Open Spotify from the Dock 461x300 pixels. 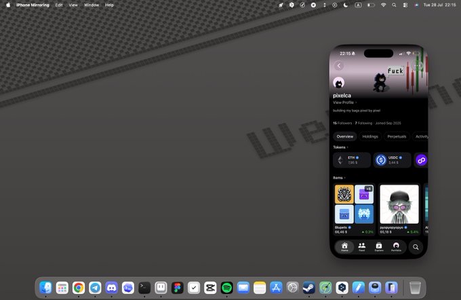226,288
